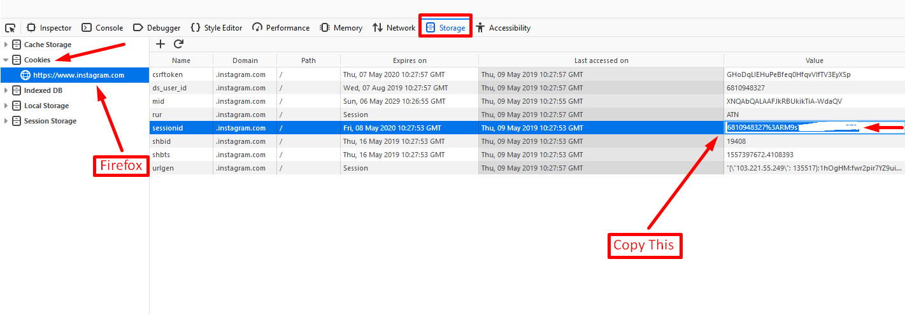The height and width of the screenshot is (315, 905).
Task: Collapse the Cookies tree node
Action: (x=6, y=60)
